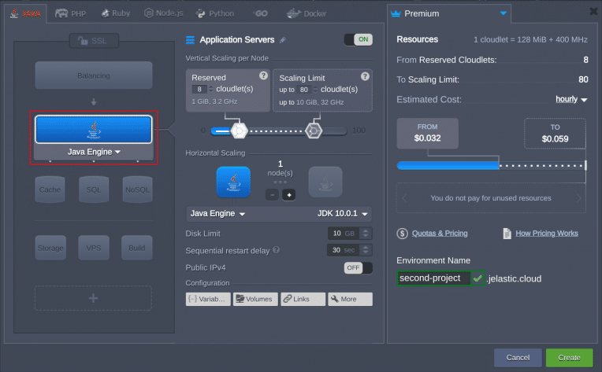Switch to the PHP tab
Viewport: 602px width, 372px height.
coord(71,13)
